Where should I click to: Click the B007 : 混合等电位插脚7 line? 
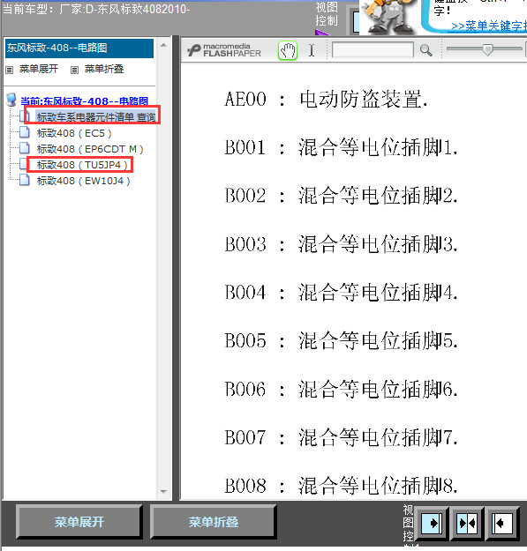pyautogui.click(x=342, y=438)
